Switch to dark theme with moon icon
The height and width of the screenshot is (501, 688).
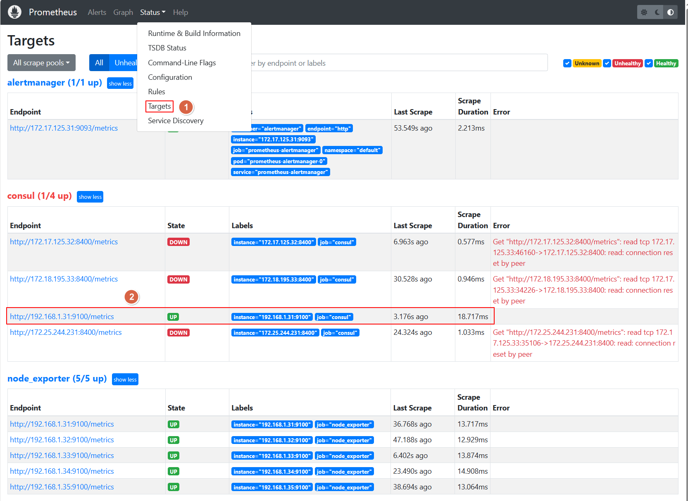point(657,12)
